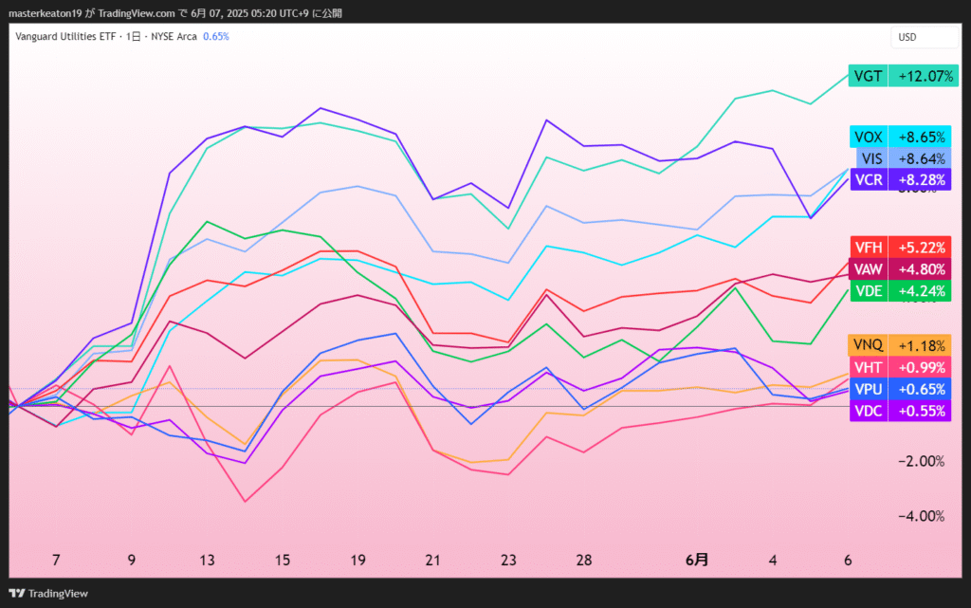
Task: Click date label 28 on time axis
Action: tap(584, 560)
